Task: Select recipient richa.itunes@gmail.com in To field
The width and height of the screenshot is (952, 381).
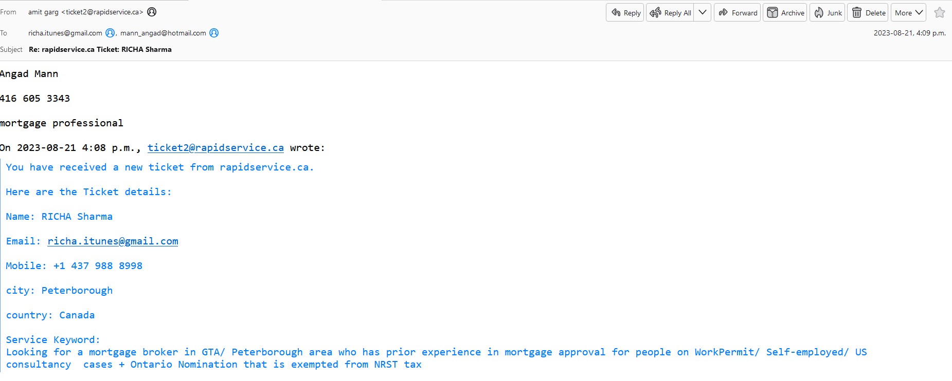Action: pyautogui.click(x=65, y=33)
